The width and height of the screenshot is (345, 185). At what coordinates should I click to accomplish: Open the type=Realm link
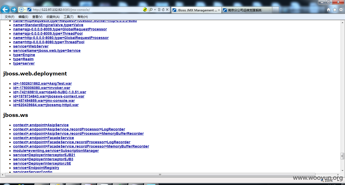(x=23, y=59)
